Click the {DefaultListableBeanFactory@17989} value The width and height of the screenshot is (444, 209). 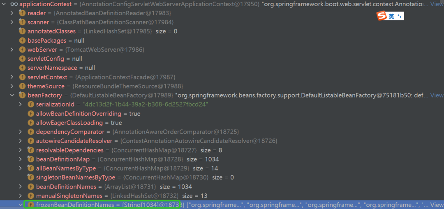coord(122,95)
